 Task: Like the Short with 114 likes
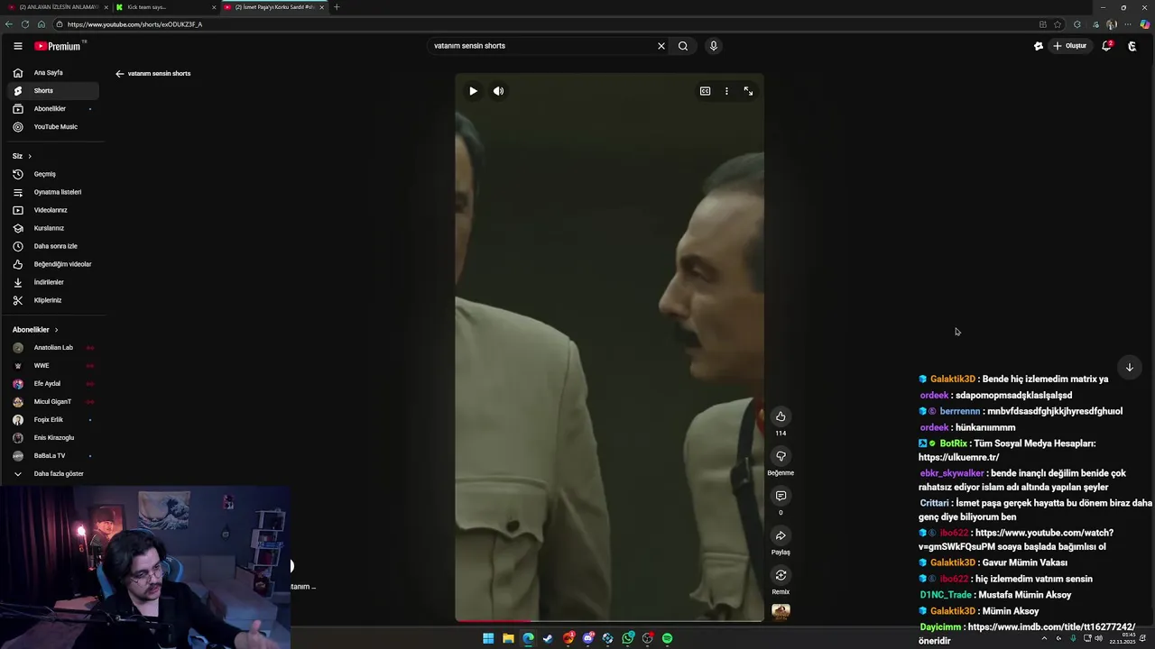tap(781, 416)
